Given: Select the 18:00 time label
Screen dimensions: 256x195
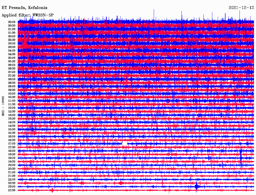Looking at the screenshot, I should tap(12, 151).
